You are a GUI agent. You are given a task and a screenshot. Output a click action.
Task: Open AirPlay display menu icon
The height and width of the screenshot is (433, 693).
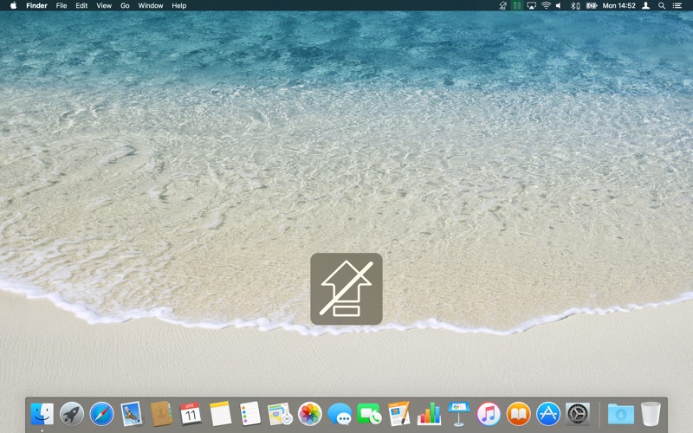click(x=531, y=6)
